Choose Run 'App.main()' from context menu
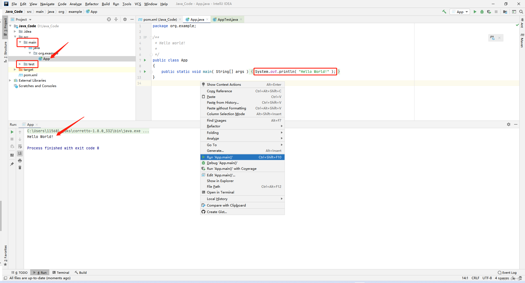The image size is (525, 283). 242,157
